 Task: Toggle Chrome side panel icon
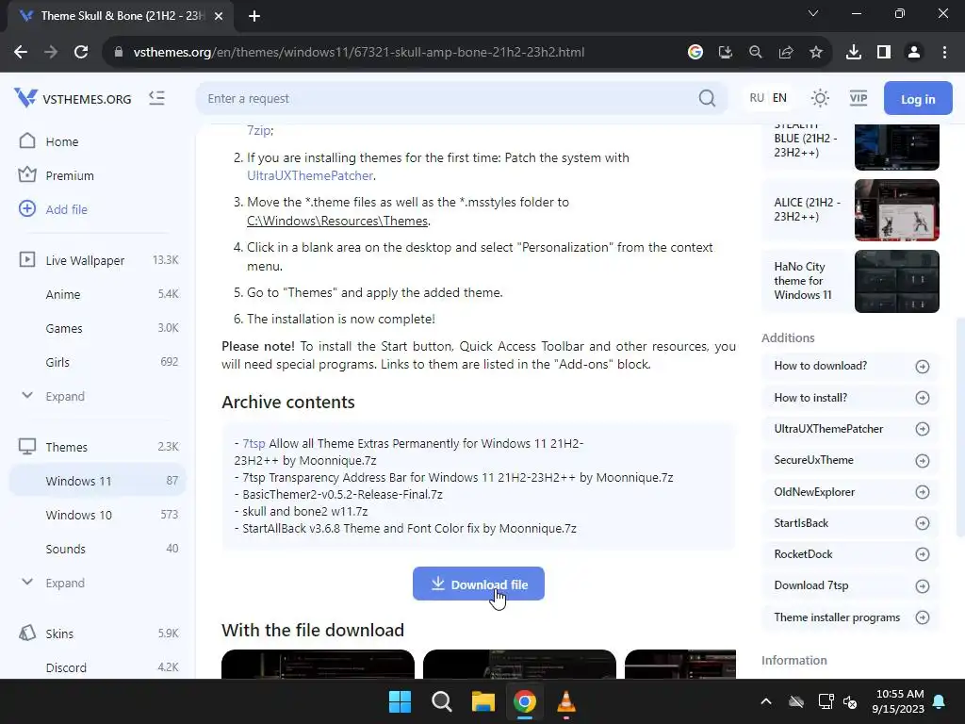click(x=884, y=53)
